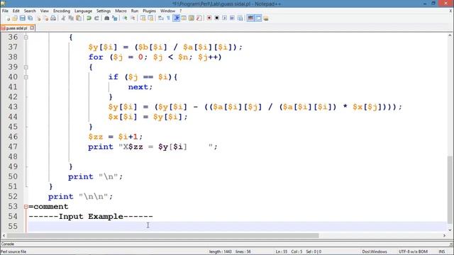Save the recorded macro icon

click(240, 18)
